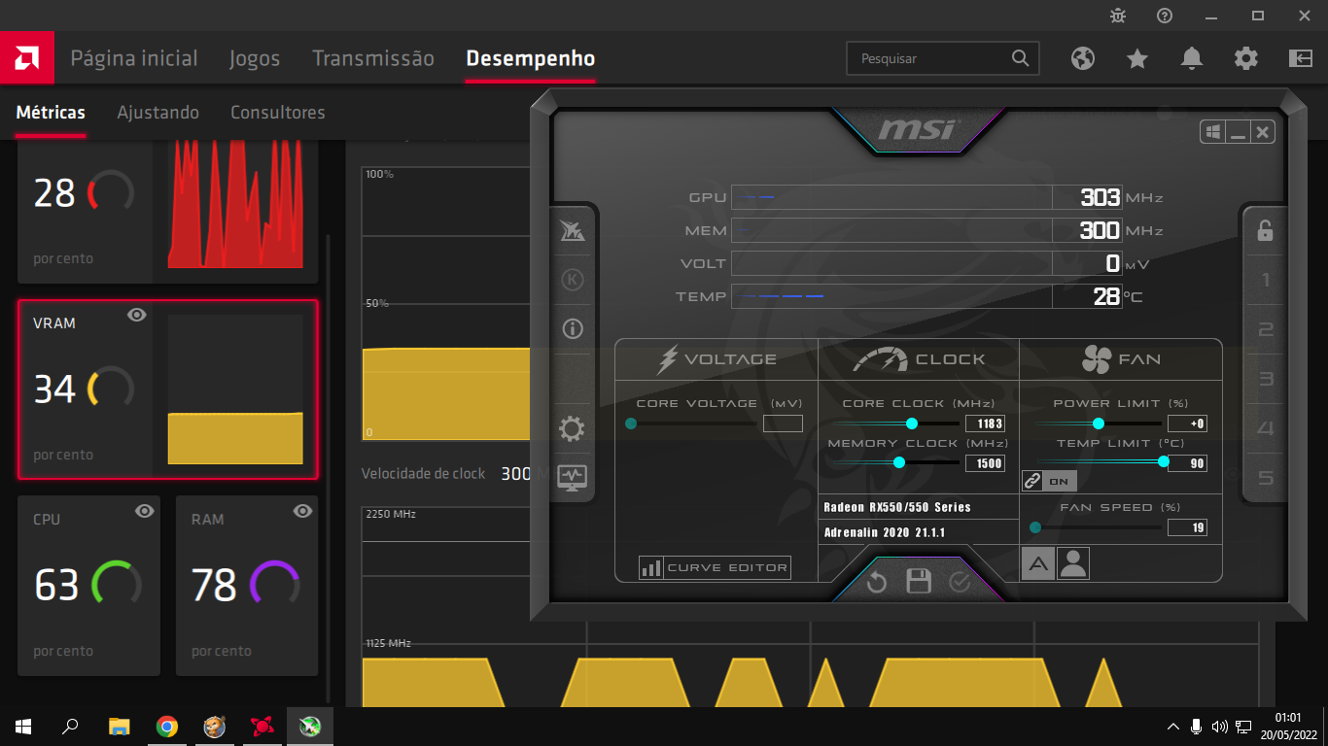This screenshot has width=1328, height=746.
Task: Expand the hidden system tray icons chevron
Action: 1173,726
